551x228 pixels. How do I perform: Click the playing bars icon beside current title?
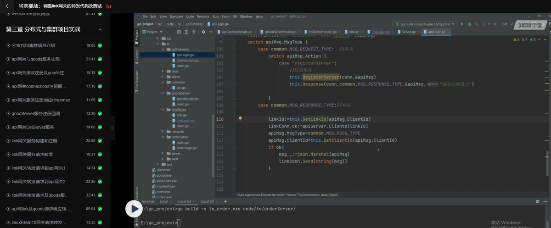(108, 6)
